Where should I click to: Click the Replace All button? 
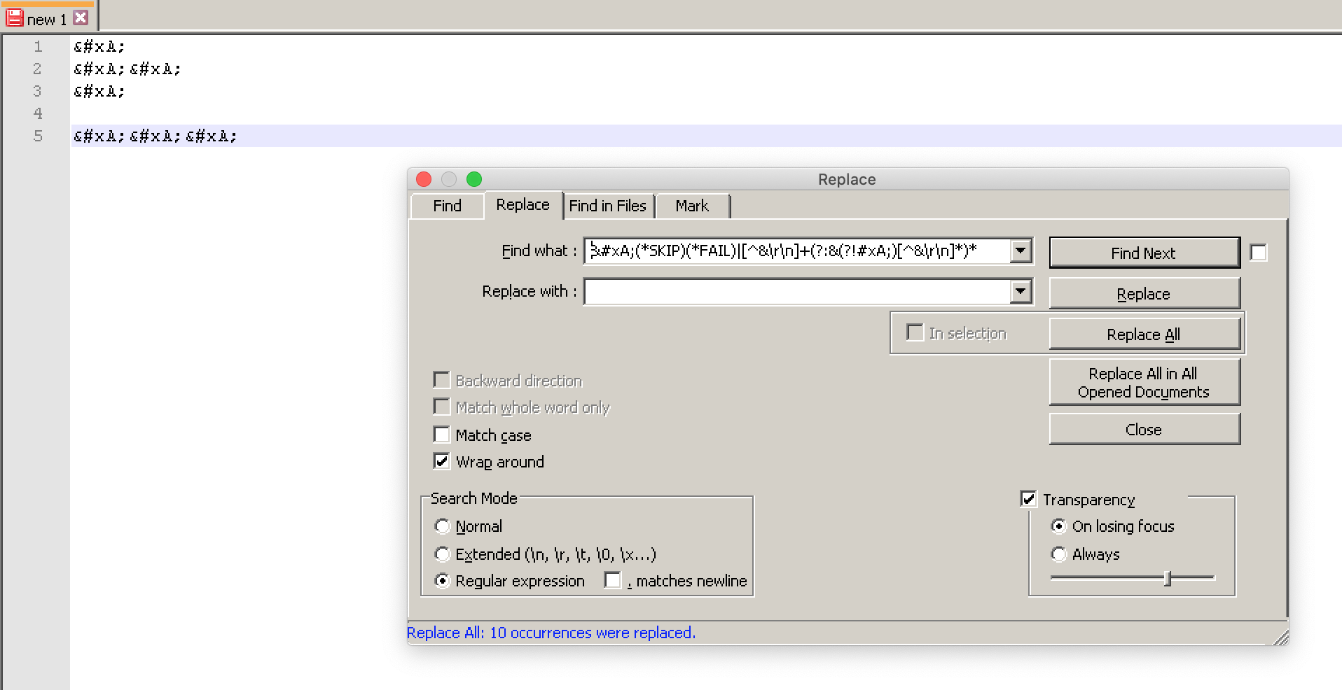(1144, 335)
